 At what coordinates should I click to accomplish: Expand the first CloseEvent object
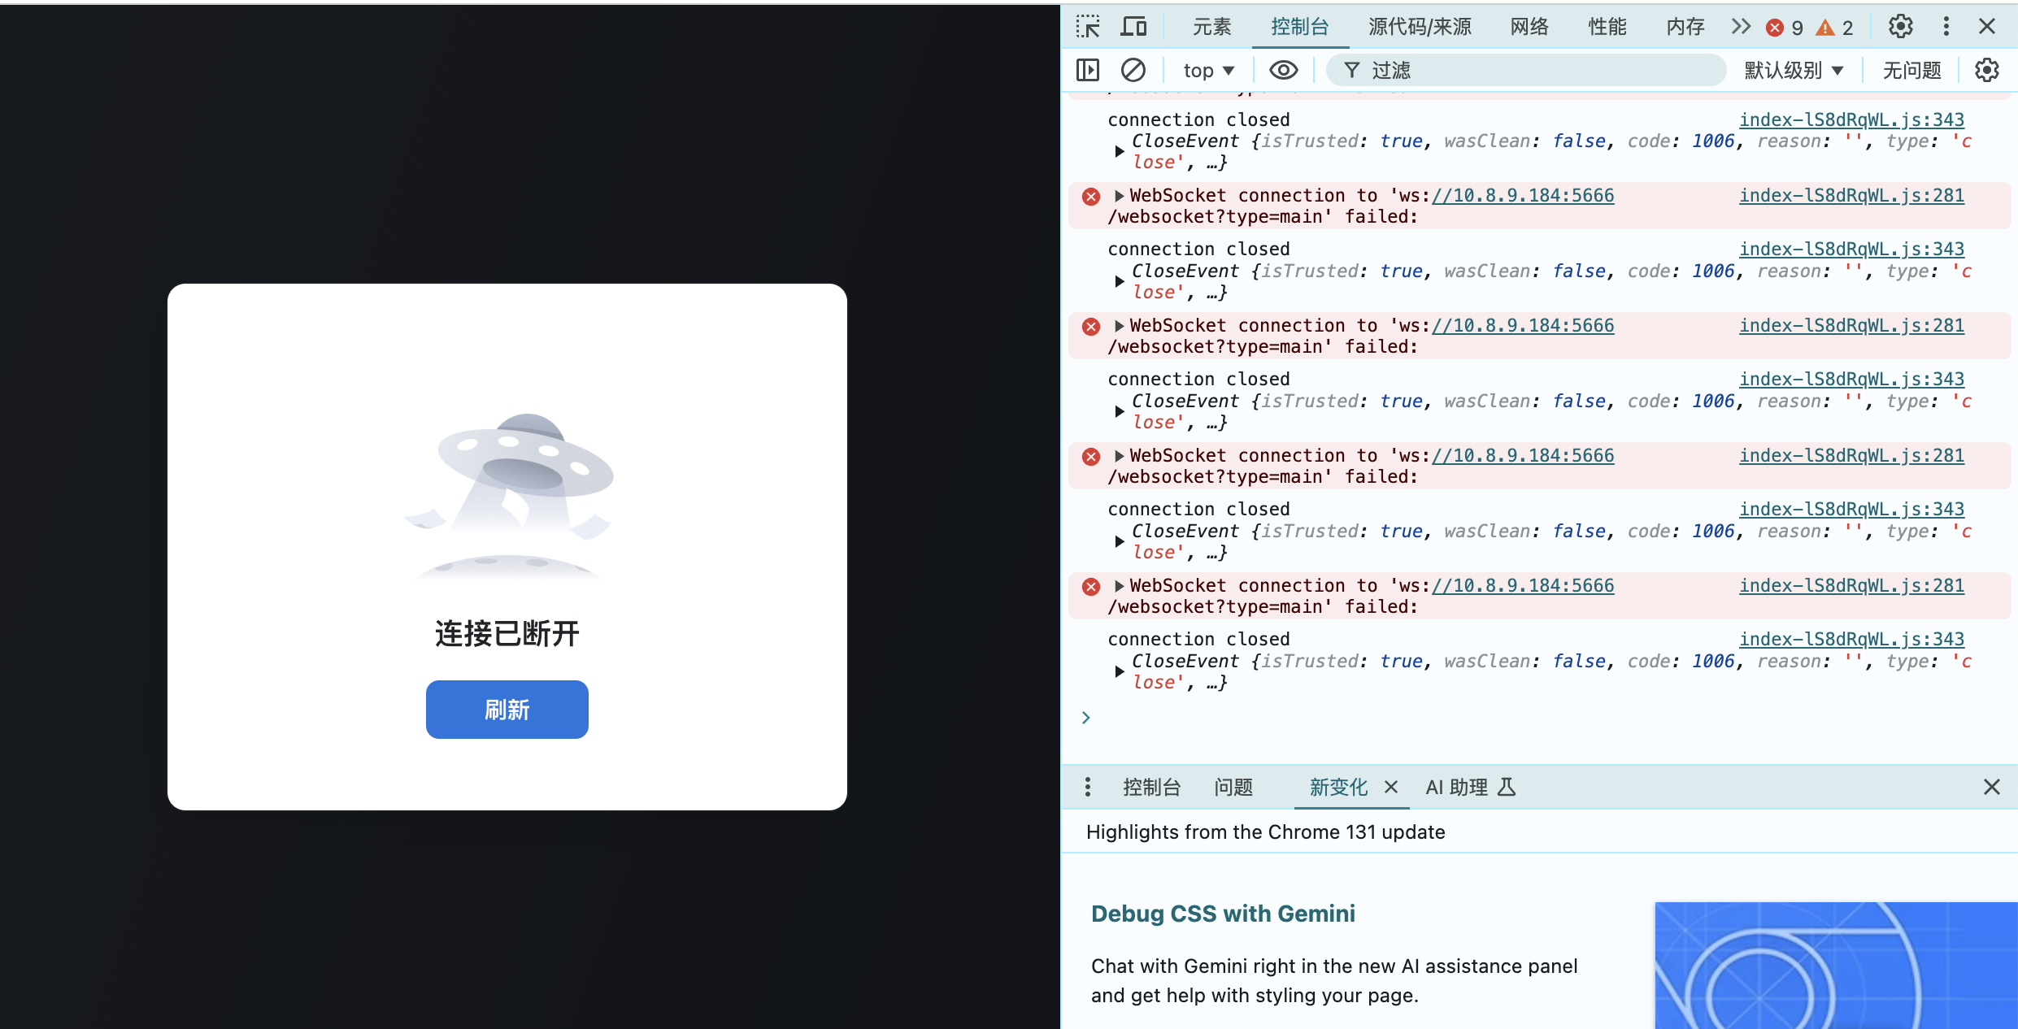pos(1120,151)
